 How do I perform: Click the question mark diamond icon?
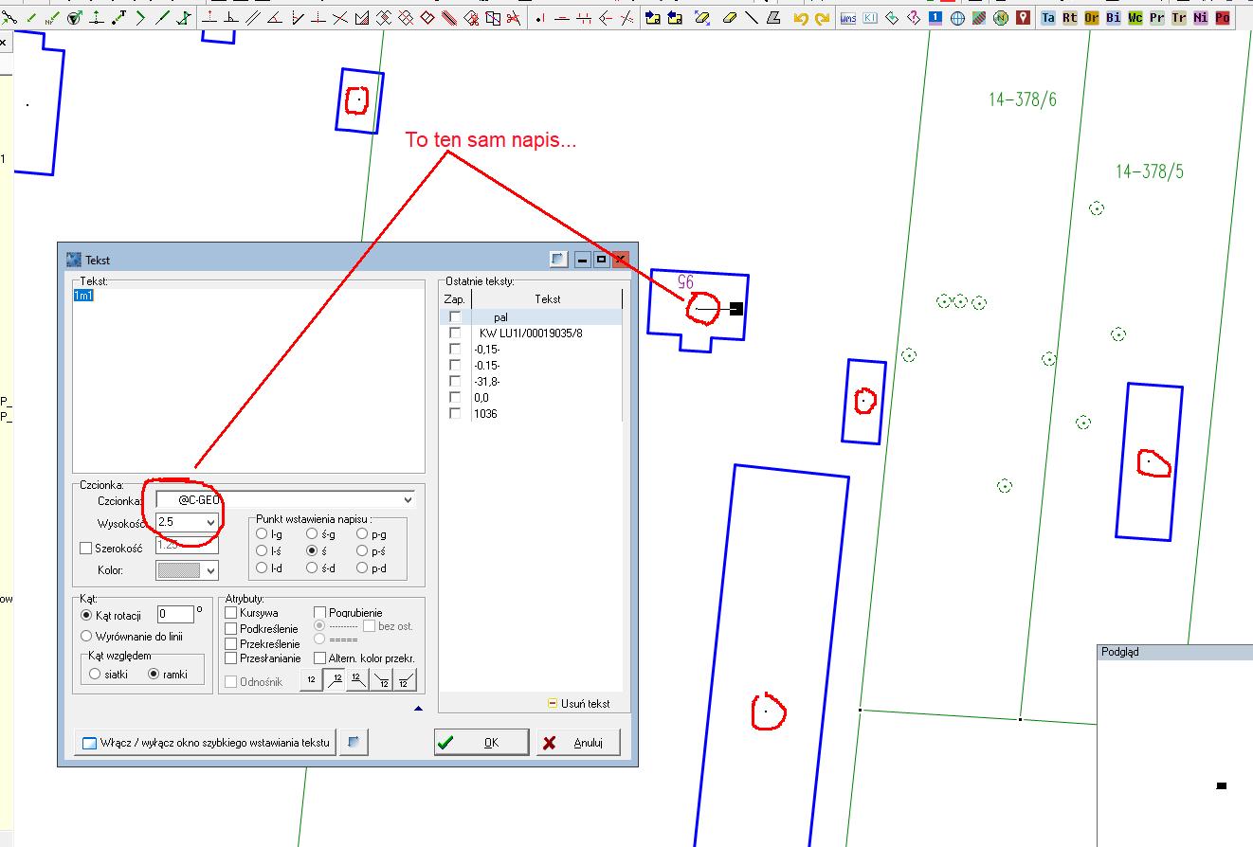914,18
